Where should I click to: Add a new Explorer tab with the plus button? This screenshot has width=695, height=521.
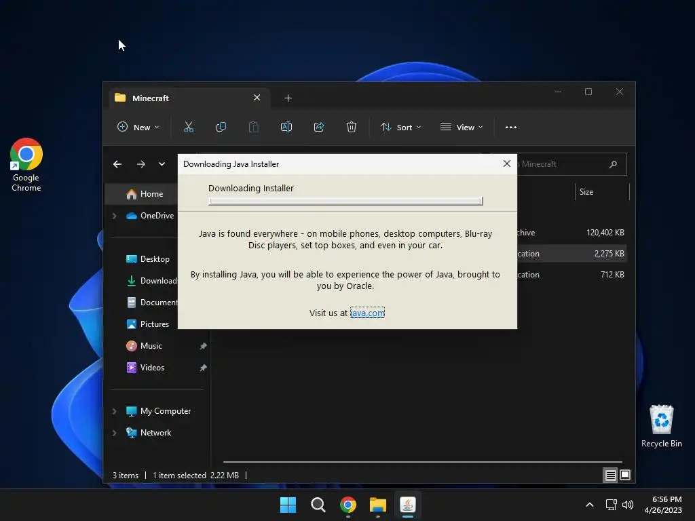[x=288, y=98]
